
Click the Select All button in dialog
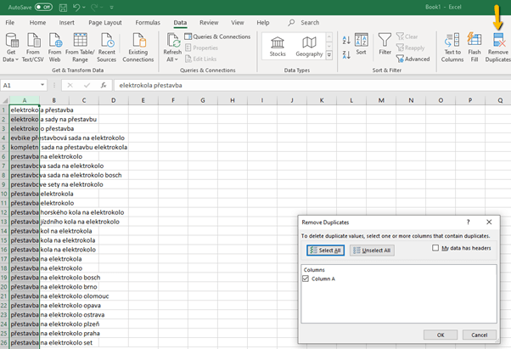pos(325,250)
